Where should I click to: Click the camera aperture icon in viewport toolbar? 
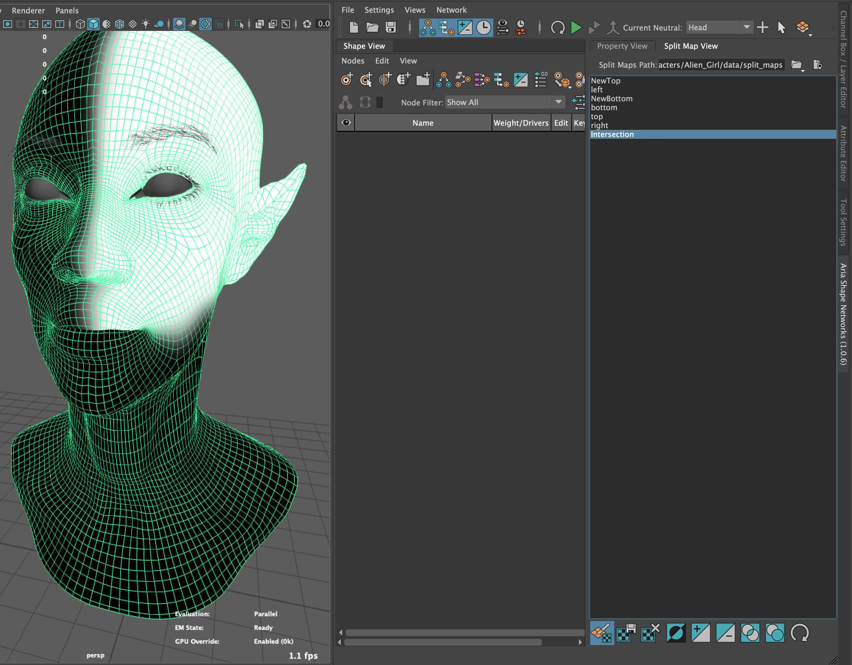coord(307,24)
